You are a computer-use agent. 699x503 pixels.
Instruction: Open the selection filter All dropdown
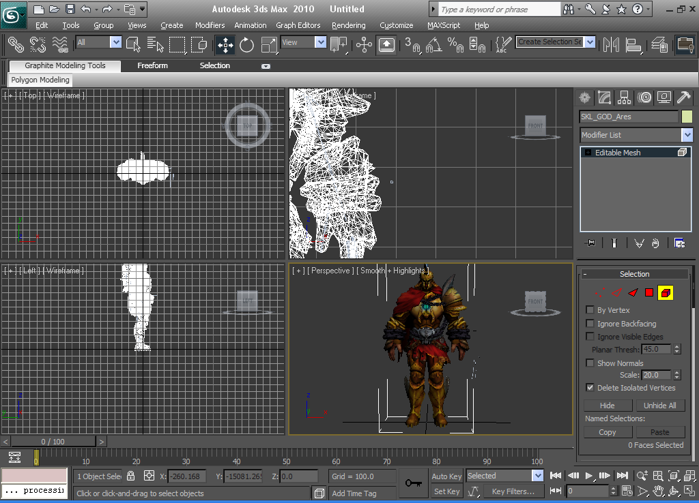(x=116, y=42)
